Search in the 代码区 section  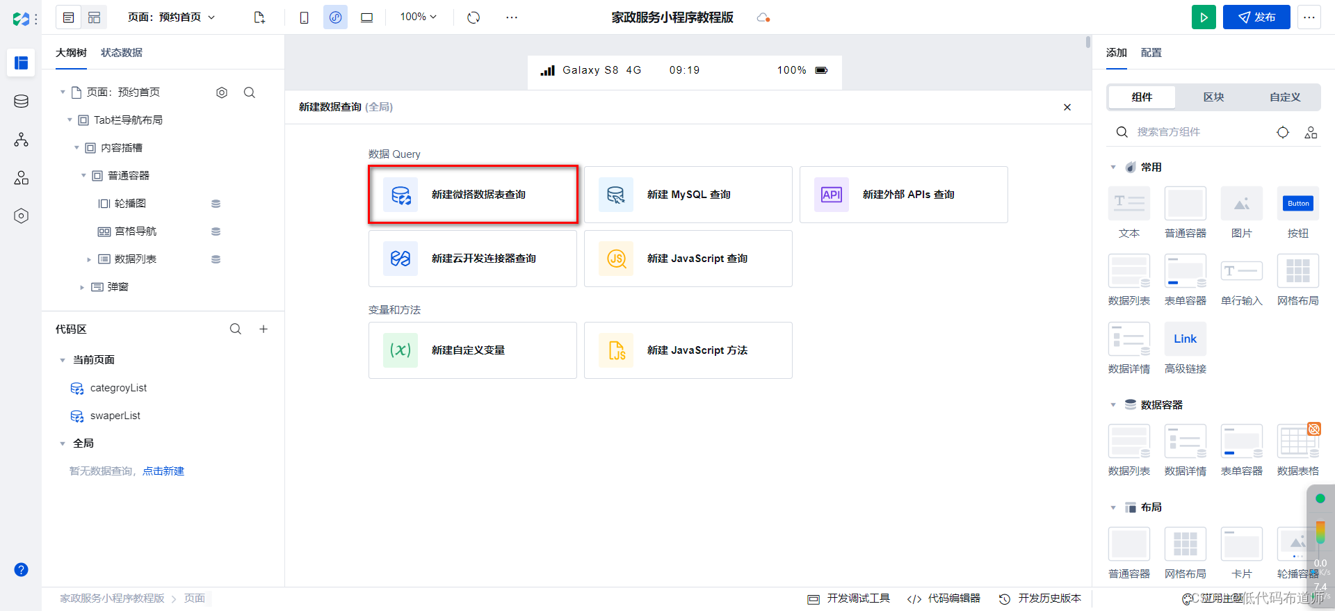tap(236, 329)
